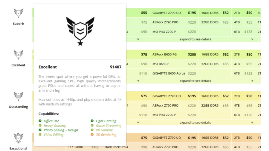Click the Excellent tier badge icon in sidebar

[18, 55]
